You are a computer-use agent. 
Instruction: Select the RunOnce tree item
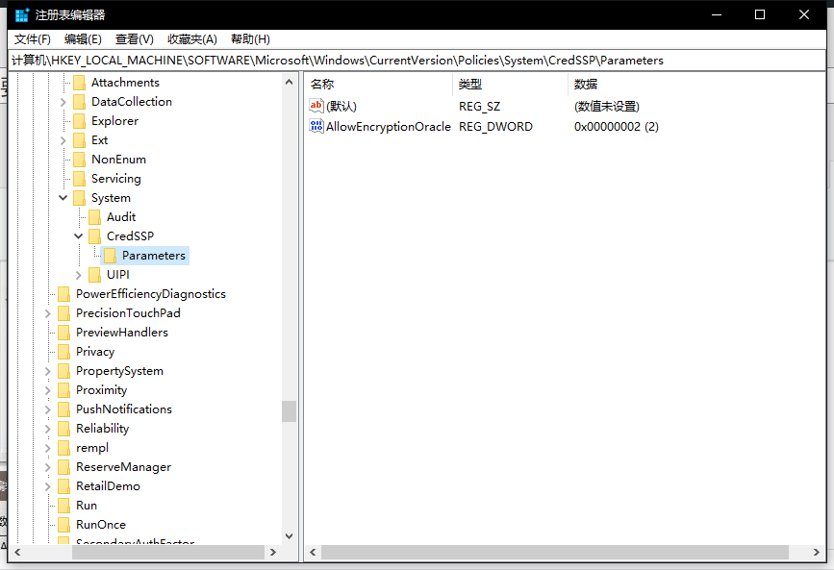coord(100,525)
